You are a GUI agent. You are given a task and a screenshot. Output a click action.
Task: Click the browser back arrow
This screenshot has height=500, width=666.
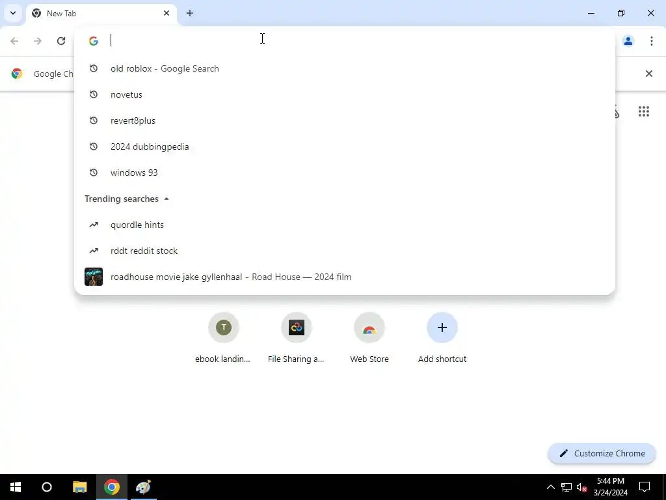click(14, 41)
